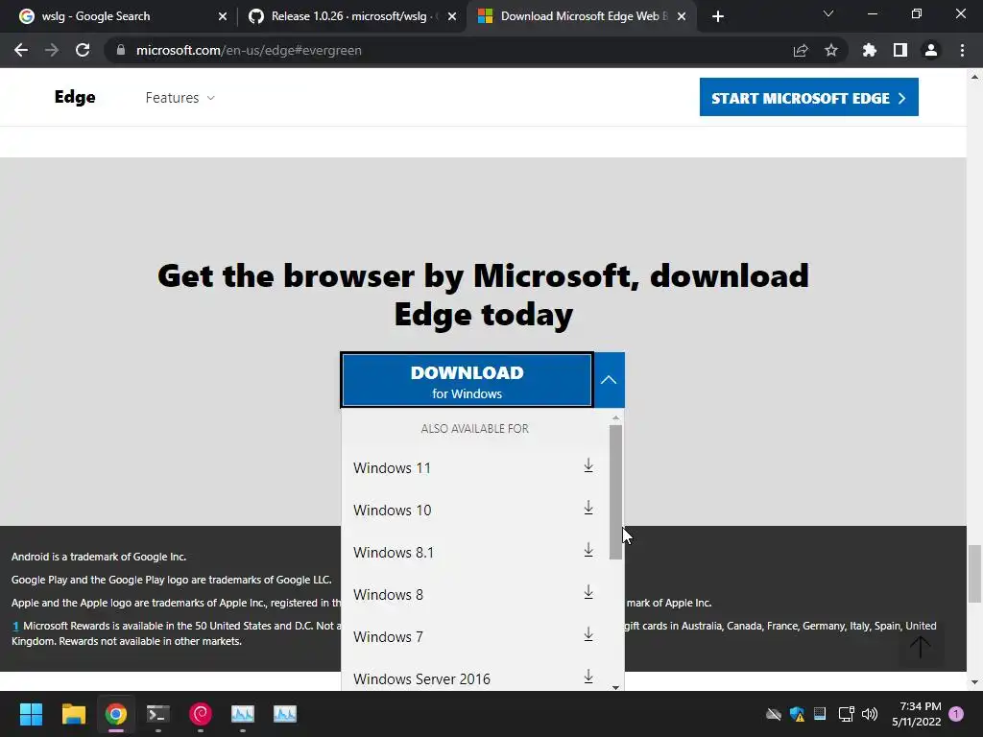This screenshot has height=737, width=983.
Task: Click the Windows Security tray icon
Action: click(798, 714)
